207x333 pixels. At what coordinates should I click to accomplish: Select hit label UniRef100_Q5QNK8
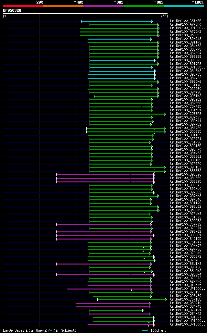click(x=186, y=196)
